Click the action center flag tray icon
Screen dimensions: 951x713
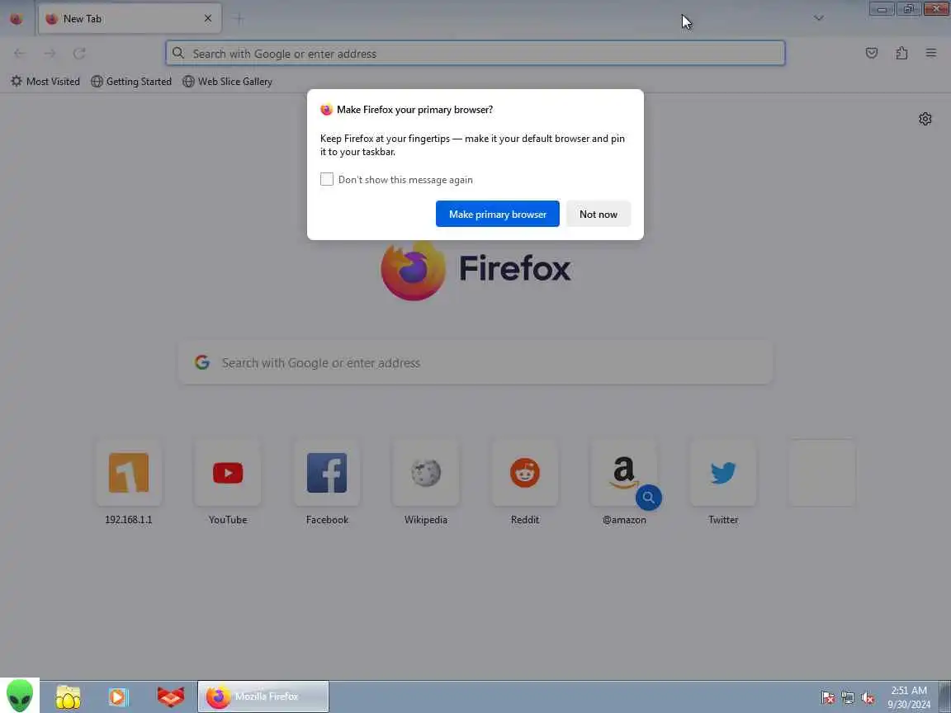point(828,697)
